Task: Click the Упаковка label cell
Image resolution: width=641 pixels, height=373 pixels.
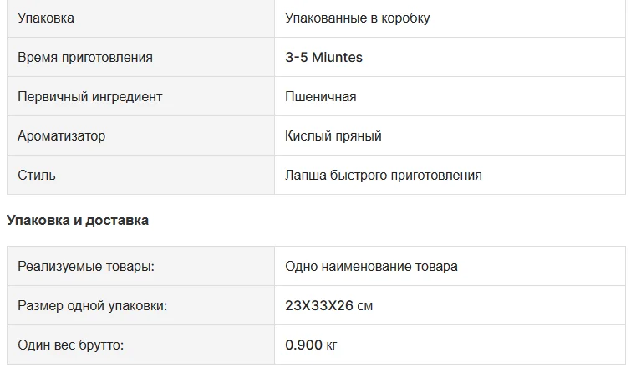Action: tap(140, 18)
